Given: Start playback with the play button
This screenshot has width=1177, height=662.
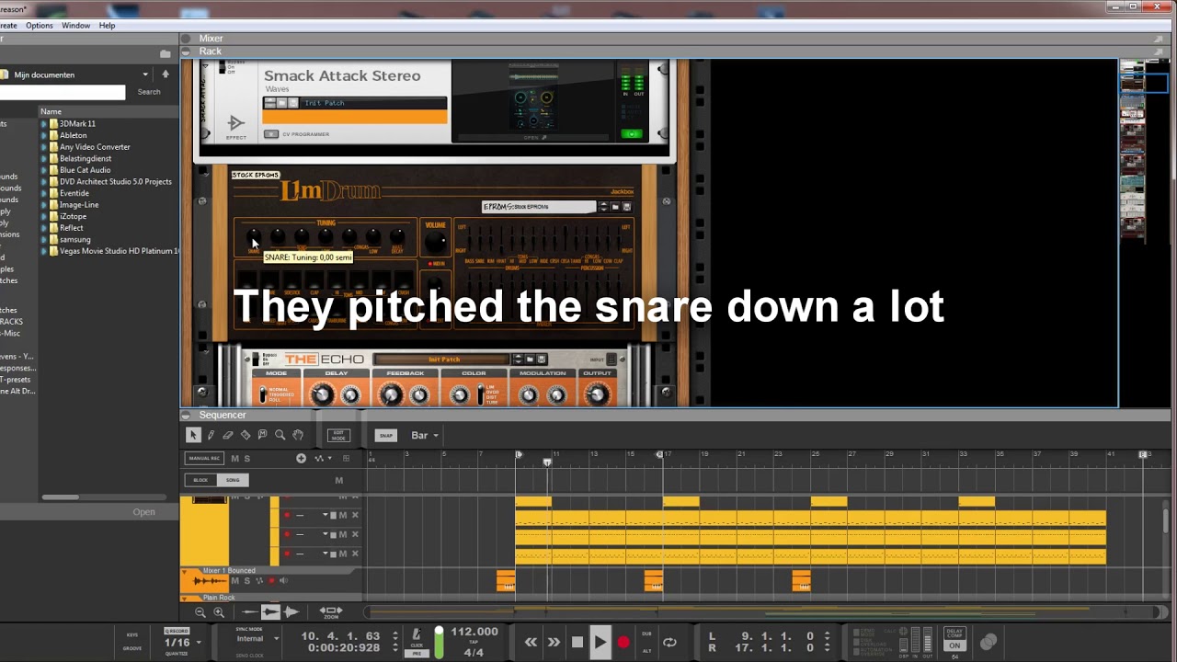Looking at the screenshot, I should [600, 642].
